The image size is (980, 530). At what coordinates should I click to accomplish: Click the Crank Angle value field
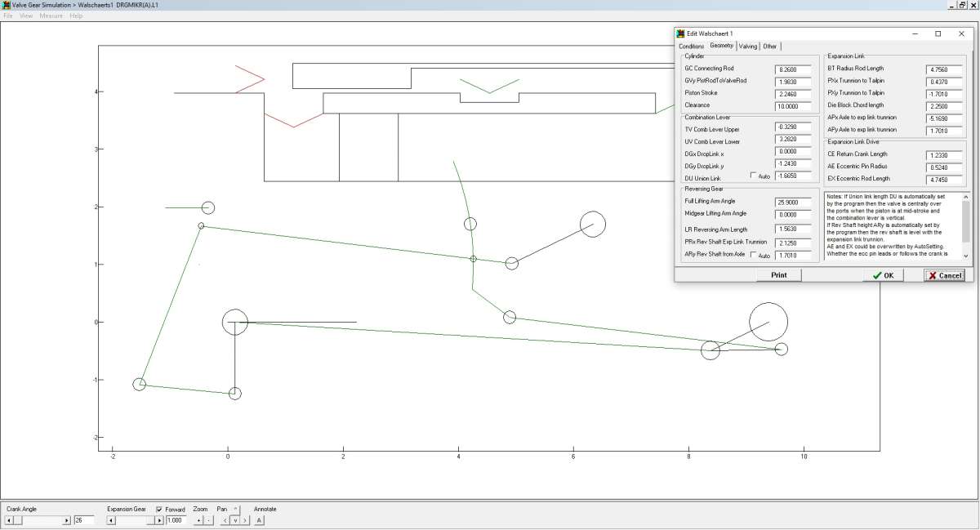coord(84,520)
